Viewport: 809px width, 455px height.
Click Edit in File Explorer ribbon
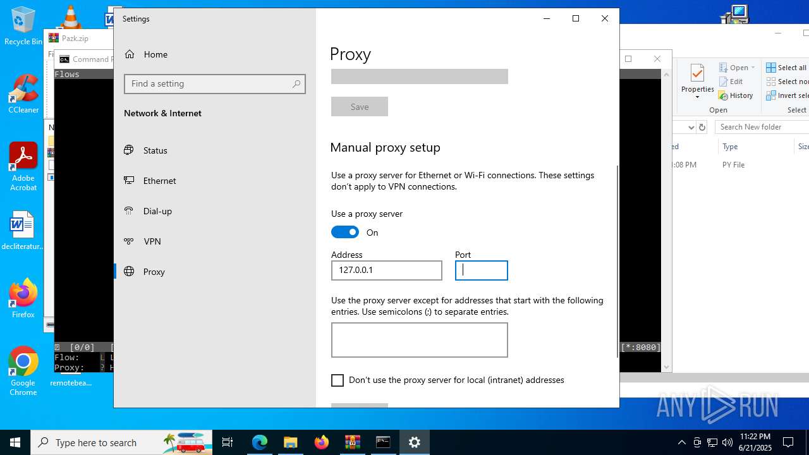[x=731, y=82]
